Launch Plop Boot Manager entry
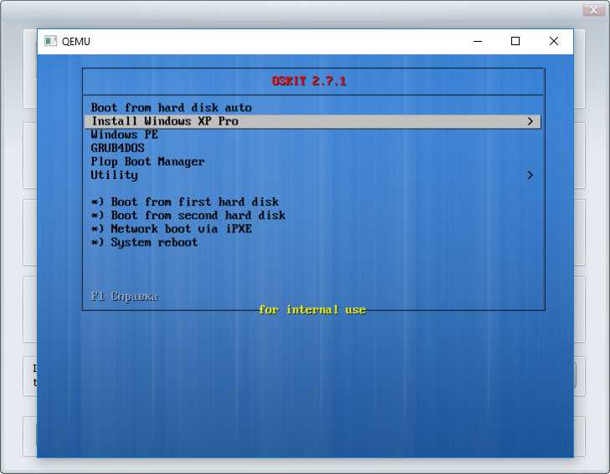Image resolution: width=610 pixels, height=474 pixels. [x=147, y=161]
